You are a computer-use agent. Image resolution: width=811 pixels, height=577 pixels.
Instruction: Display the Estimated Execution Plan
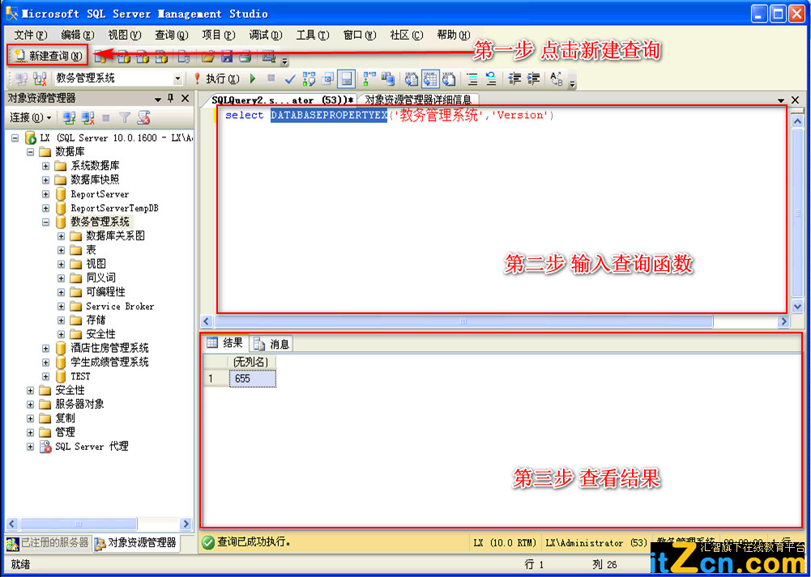[309, 78]
